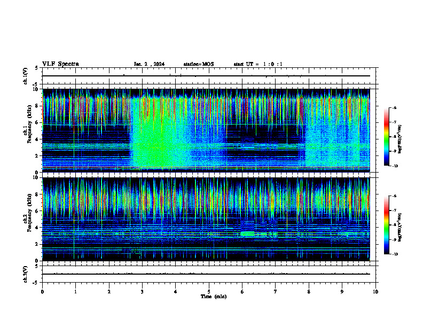Click the time axis tick label '10'
This screenshot has width=423, height=327.
375,292
